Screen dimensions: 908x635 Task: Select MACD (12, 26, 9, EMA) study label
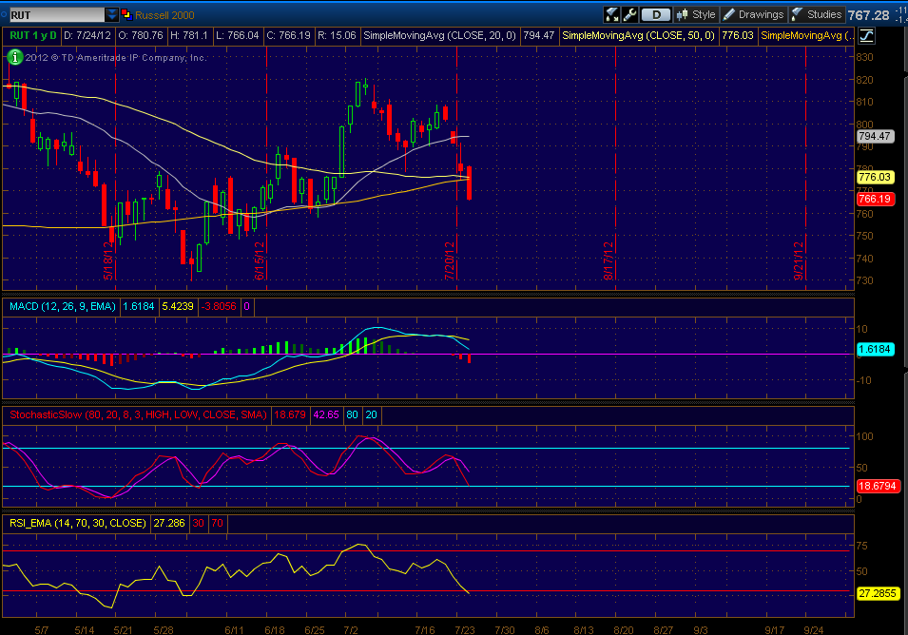pos(63,306)
